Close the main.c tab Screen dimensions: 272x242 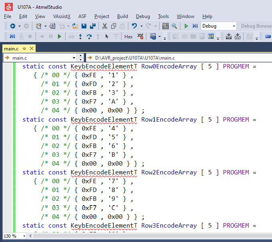coord(31,49)
